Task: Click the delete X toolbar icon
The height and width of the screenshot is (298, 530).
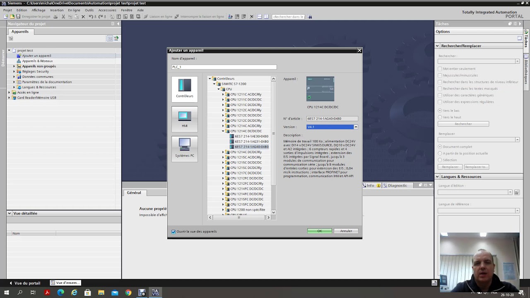Action: (83, 17)
